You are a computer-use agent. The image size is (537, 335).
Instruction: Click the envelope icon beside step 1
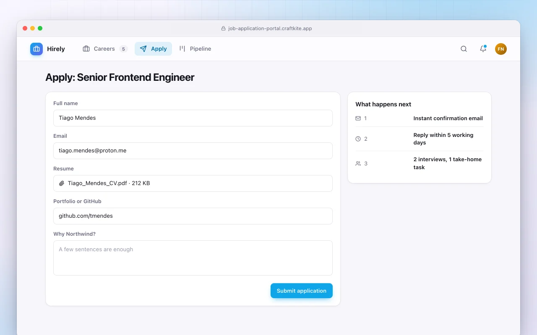click(358, 119)
